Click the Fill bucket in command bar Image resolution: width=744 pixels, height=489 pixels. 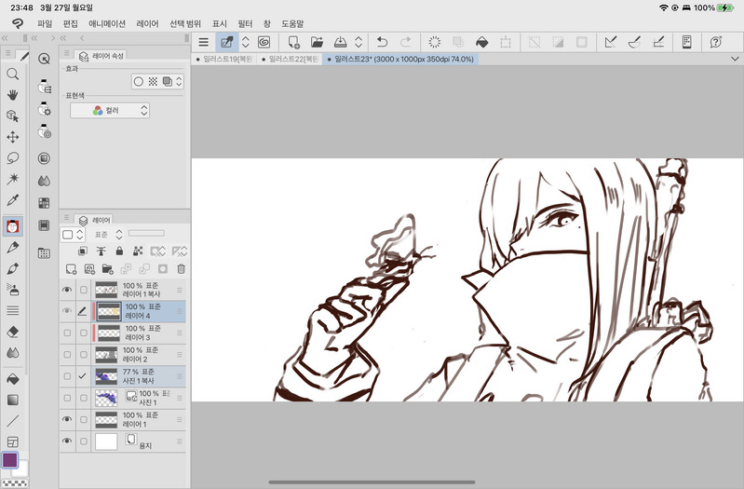481,42
